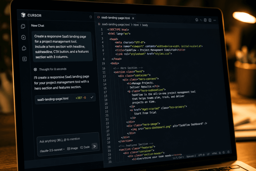Image resolution: width=256 pixels, height=171 pixels.
Task: Click the user prompt message bubble
Action: pyautogui.click(x=62, y=47)
